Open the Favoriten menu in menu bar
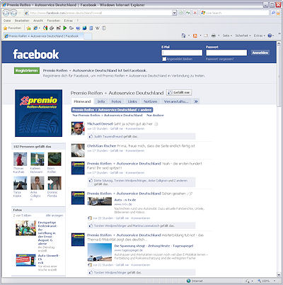This screenshot has height=285, width=283. 54,21
